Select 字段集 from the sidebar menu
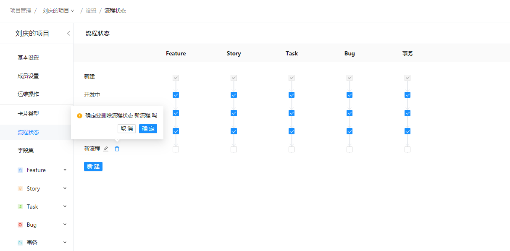Screen dimensions: 510x251 tap(26, 150)
